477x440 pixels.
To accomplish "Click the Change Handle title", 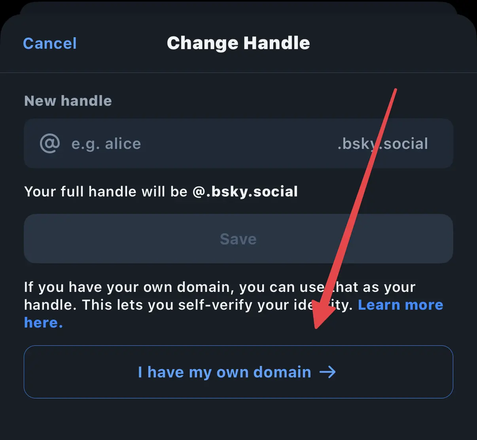I will coord(238,43).
